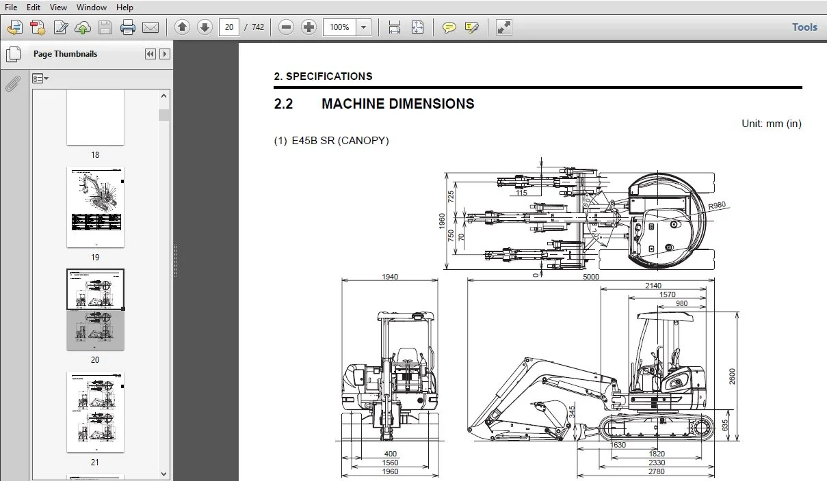Select page 19 thumbnail
The height and width of the screenshot is (481, 827).
95,208
